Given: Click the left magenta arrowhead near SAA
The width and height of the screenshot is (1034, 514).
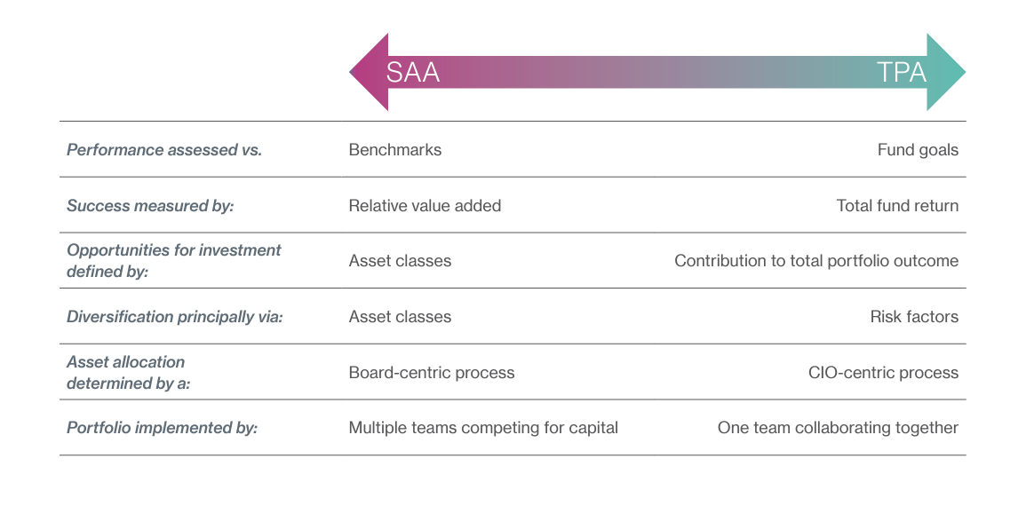Looking at the screenshot, I should 368,72.
